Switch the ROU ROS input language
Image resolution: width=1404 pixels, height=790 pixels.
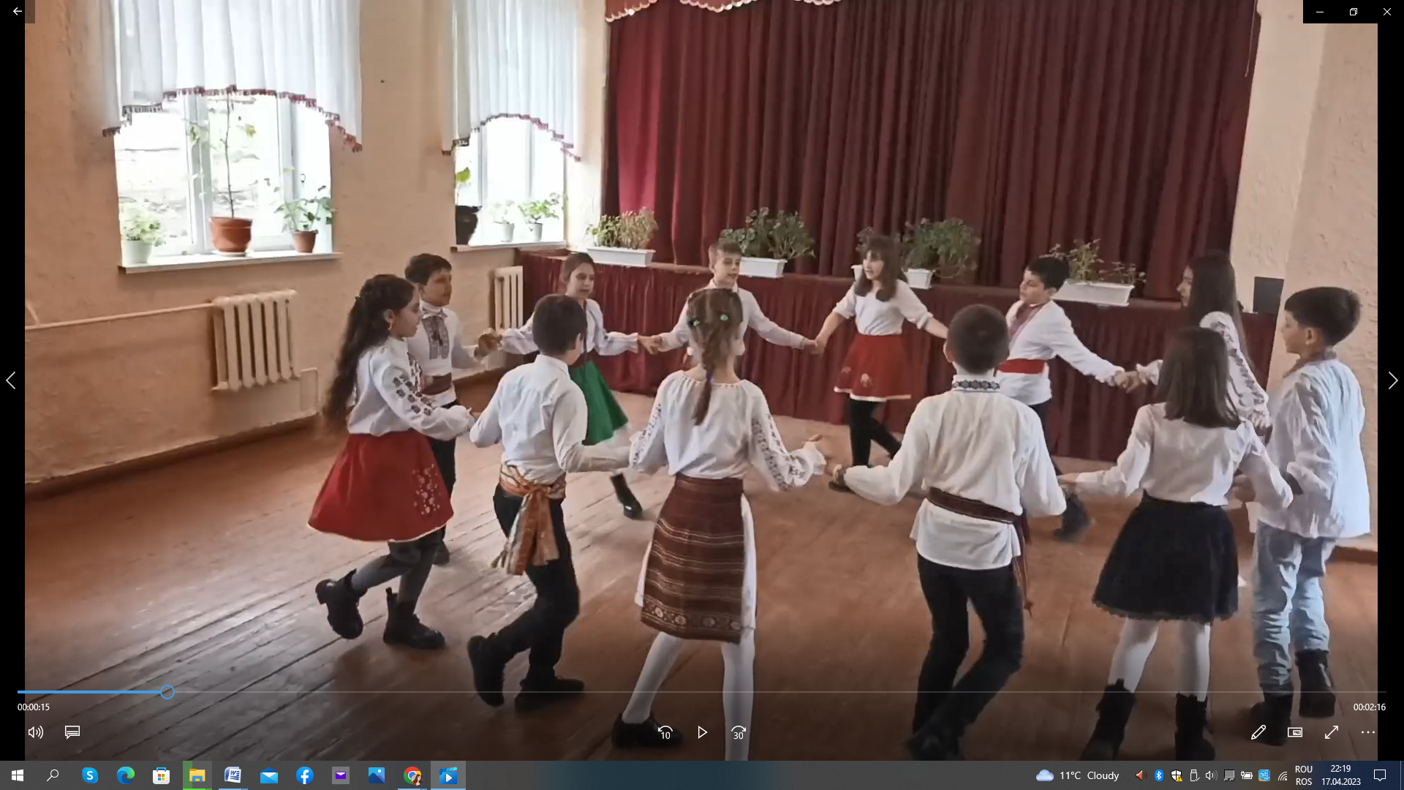(1304, 775)
